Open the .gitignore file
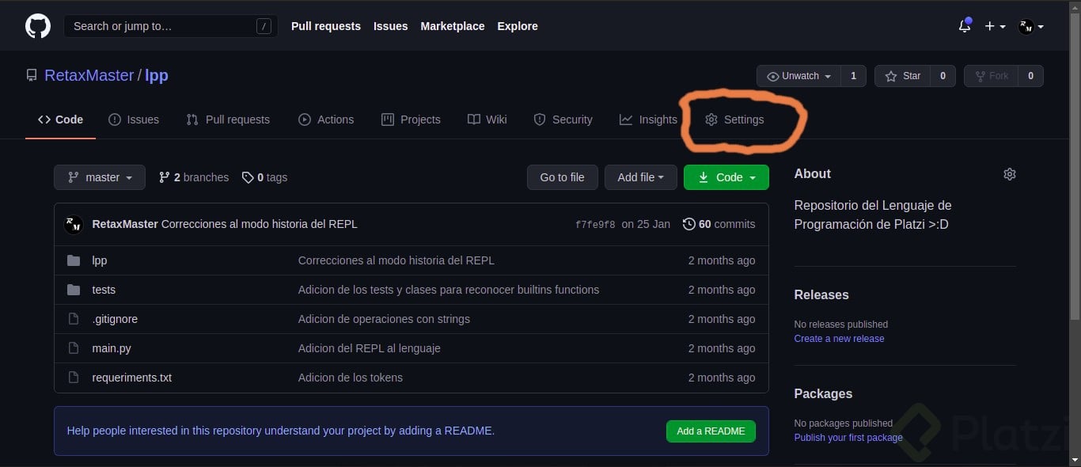This screenshot has height=467, width=1081. [x=115, y=319]
